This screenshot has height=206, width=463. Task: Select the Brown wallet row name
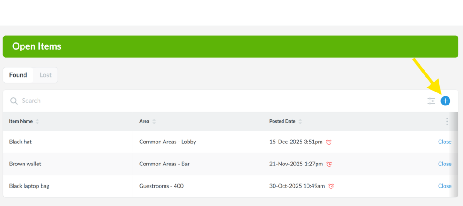[x=25, y=164]
